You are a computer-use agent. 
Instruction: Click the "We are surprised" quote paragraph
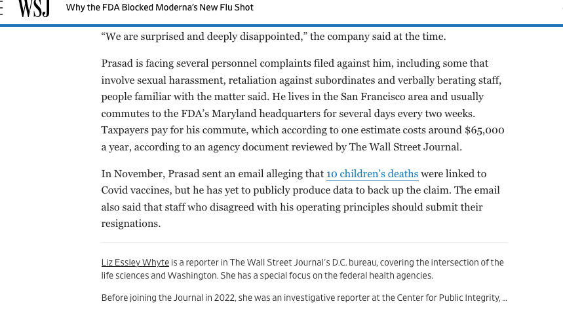tap(273, 37)
